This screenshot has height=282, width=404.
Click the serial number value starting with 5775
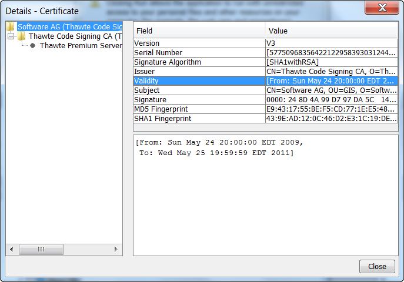tap(332, 53)
